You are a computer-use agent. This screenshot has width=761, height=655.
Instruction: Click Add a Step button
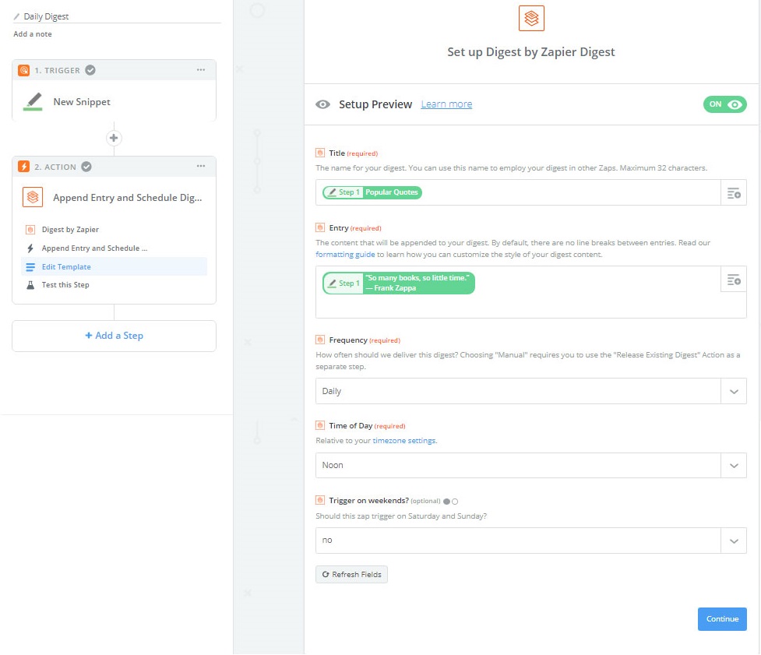(114, 336)
